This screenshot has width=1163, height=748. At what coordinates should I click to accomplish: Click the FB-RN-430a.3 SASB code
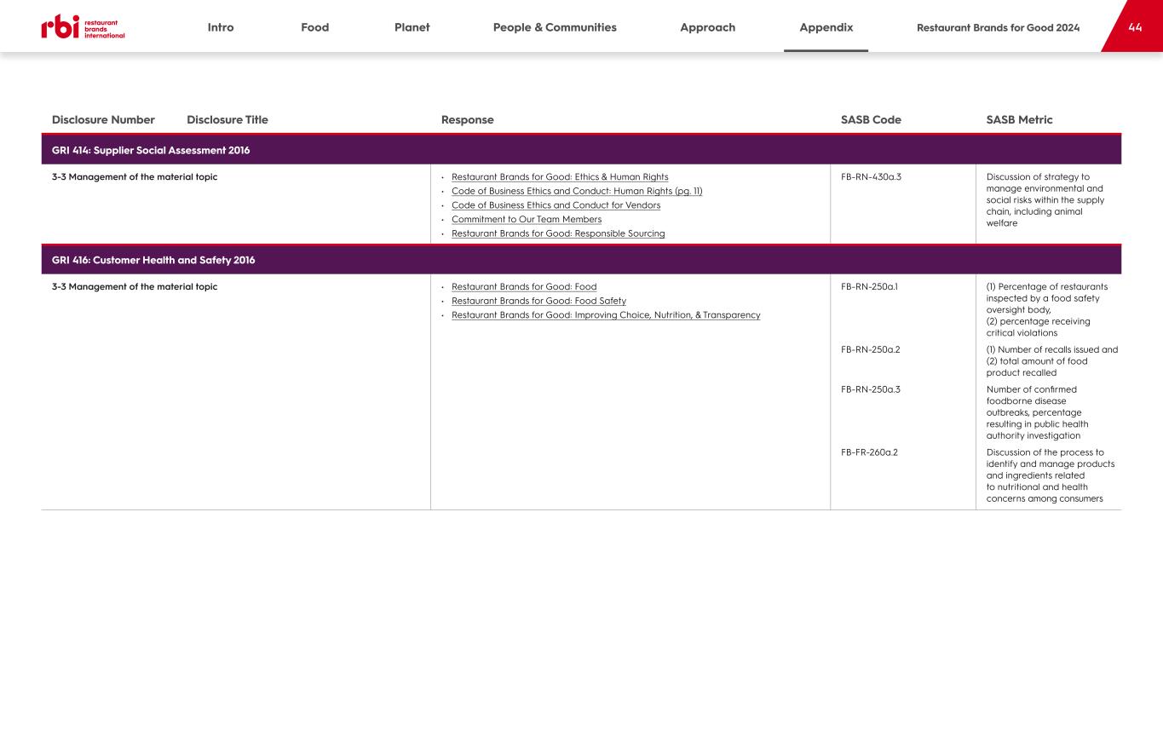[871, 177]
